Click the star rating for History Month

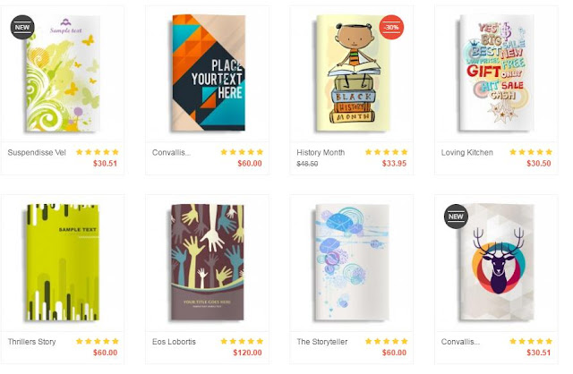pos(386,152)
